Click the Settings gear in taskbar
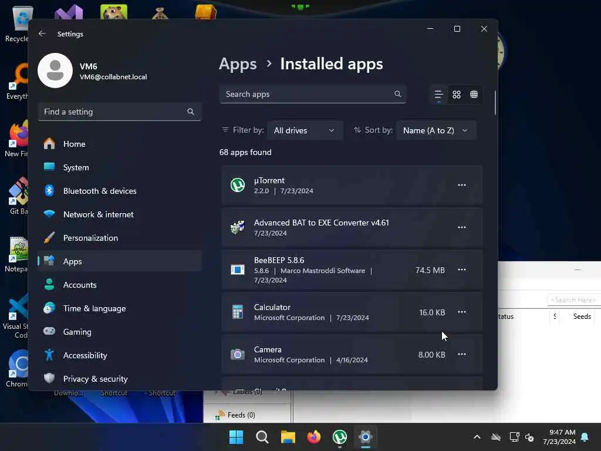This screenshot has width=601, height=451. [366, 437]
